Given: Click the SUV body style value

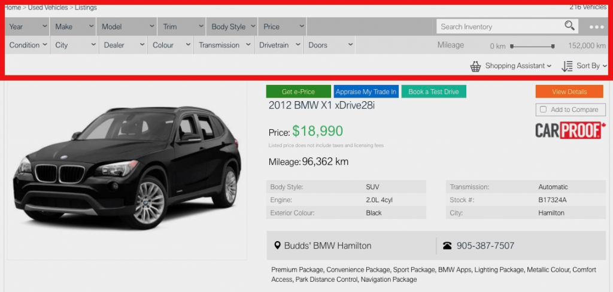Looking at the screenshot, I should pyautogui.click(x=372, y=187).
